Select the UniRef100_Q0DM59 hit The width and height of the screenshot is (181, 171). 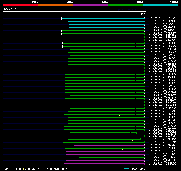(162, 74)
